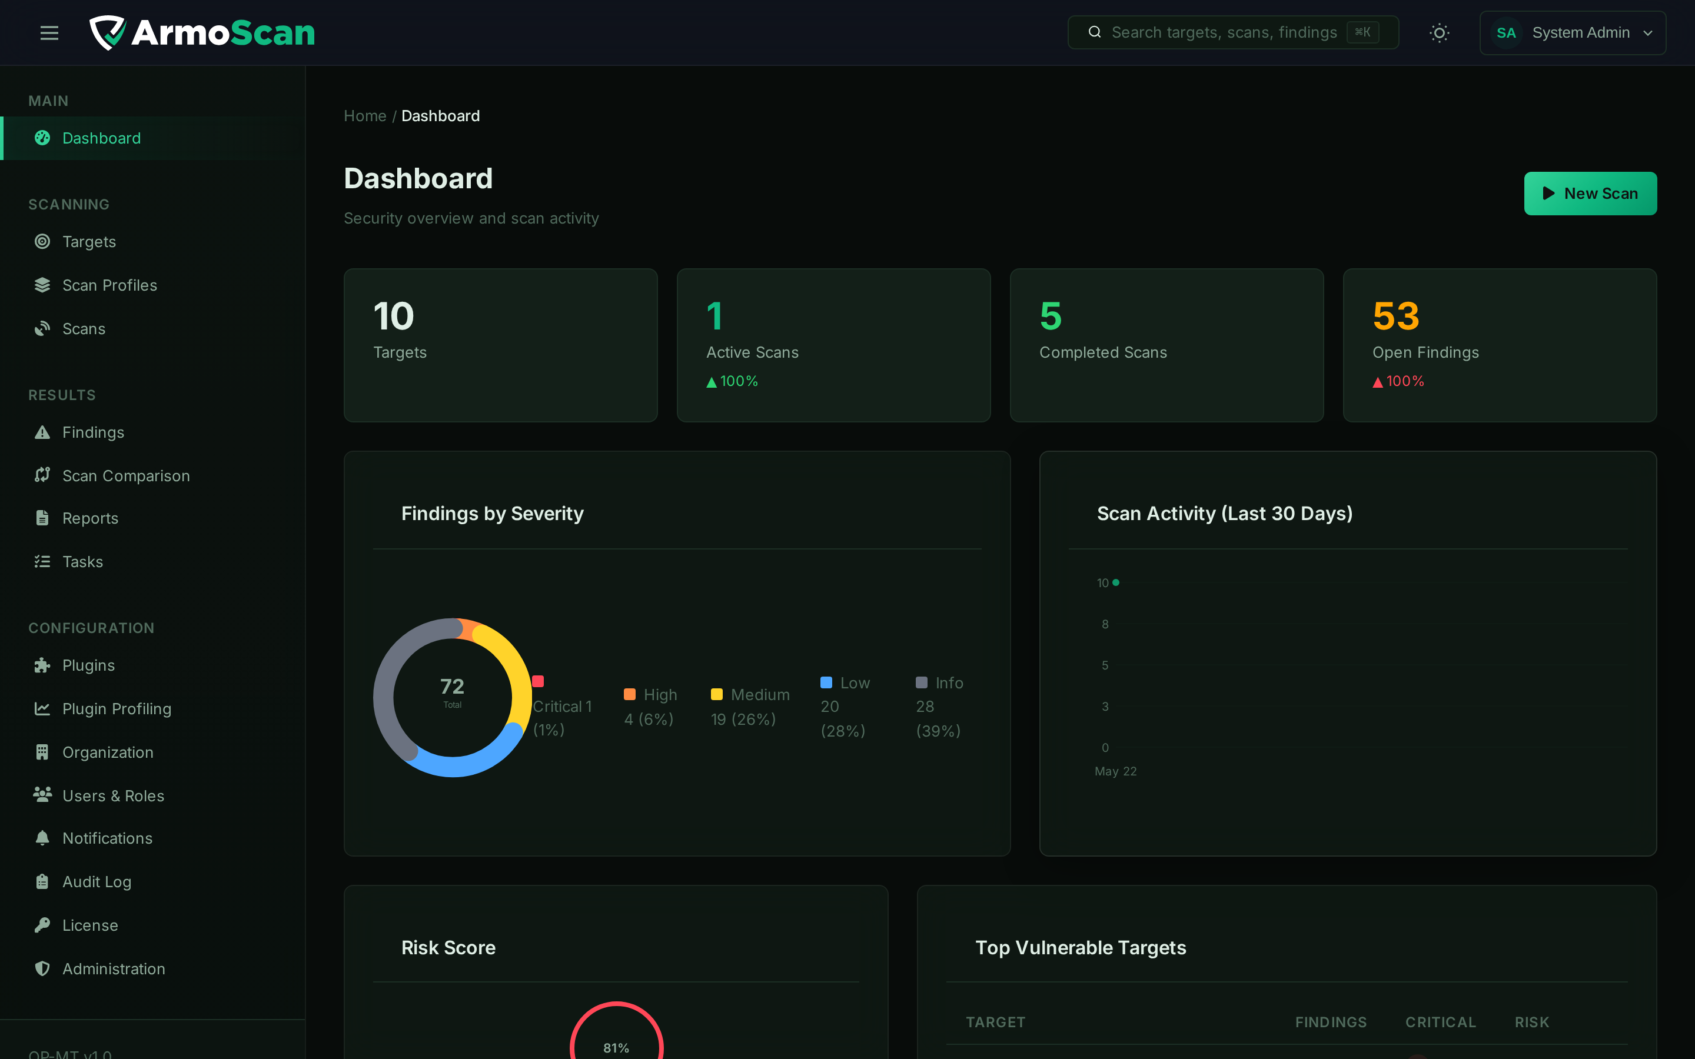
Task: Open Reports page label
Action: coord(91,518)
